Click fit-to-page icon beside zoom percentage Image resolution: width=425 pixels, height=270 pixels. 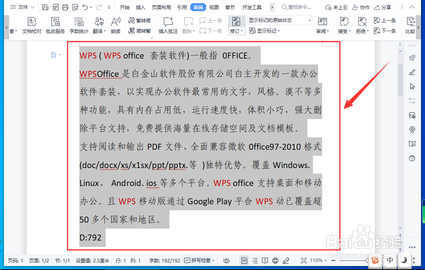[x=303, y=260]
